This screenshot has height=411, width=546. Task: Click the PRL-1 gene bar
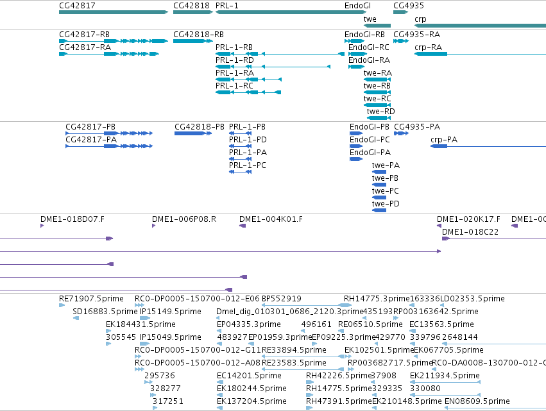291,12
